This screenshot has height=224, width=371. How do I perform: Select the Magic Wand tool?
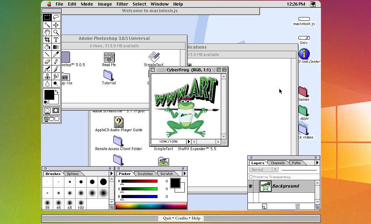[x=47, y=25]
